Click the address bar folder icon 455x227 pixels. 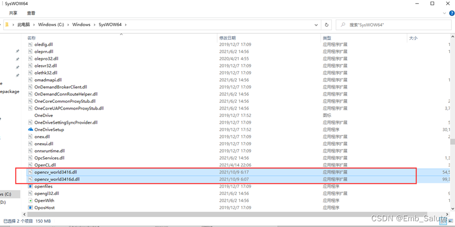pyautogui.click(x=7, y=25)
